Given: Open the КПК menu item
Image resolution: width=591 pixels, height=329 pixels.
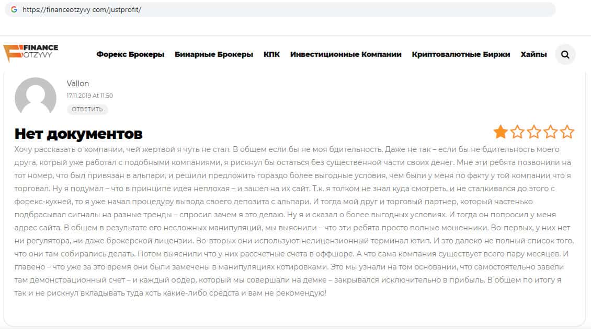Looking at the screenshot, I should tap(271, 54).
